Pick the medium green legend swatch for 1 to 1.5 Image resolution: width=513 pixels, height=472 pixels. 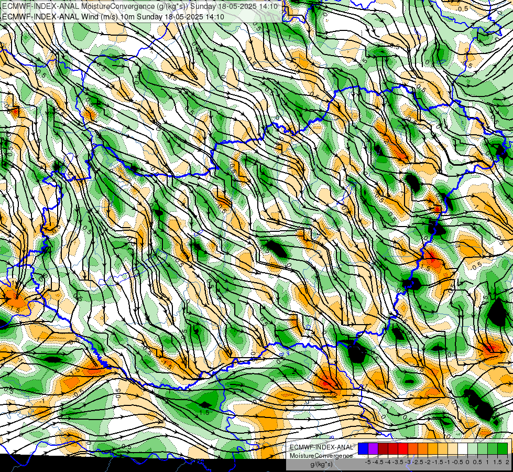point(493,448)
